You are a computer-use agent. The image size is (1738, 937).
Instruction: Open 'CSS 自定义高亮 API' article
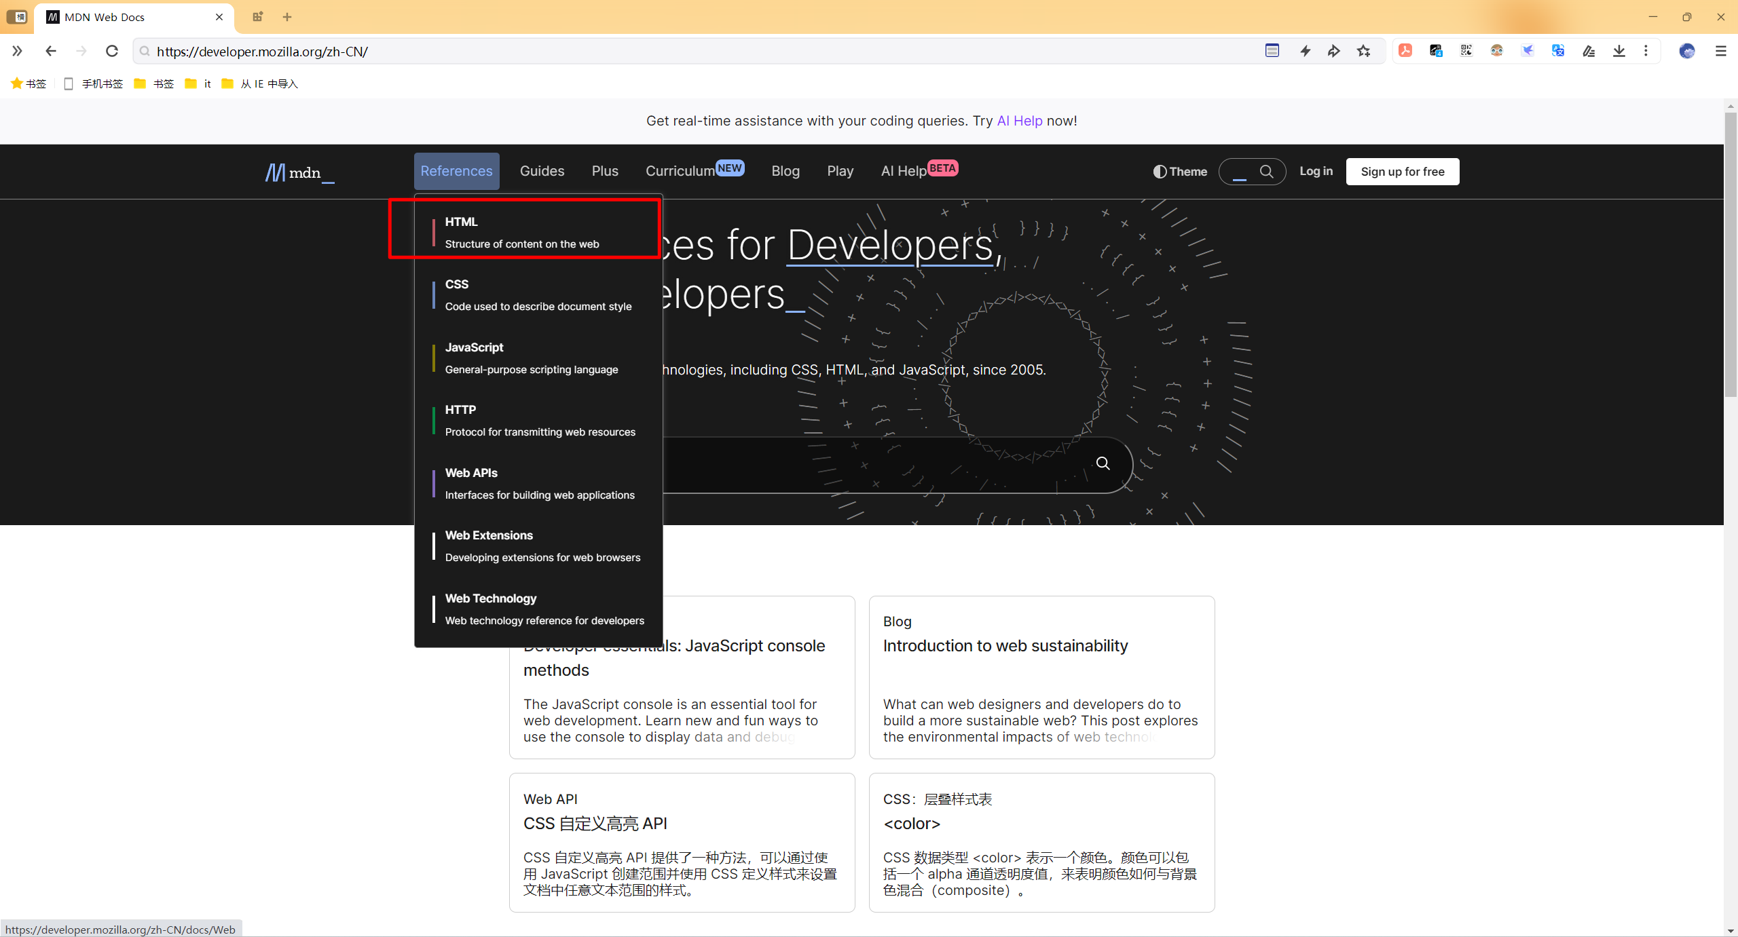(595, 823)
